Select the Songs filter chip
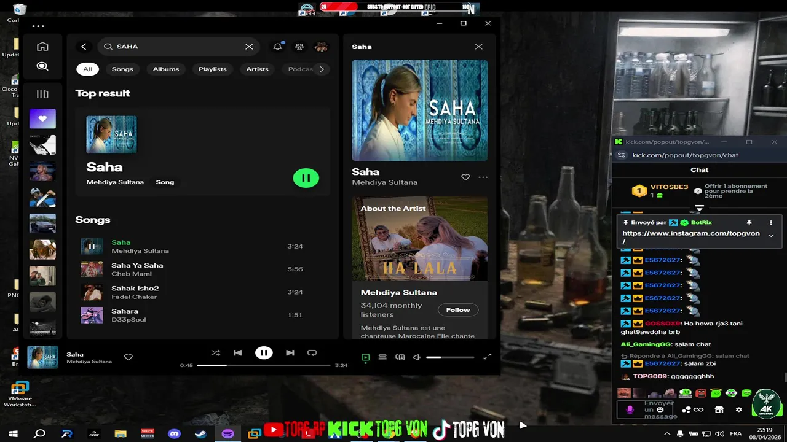This screenshot has height=442, width=787. [122, 69]
